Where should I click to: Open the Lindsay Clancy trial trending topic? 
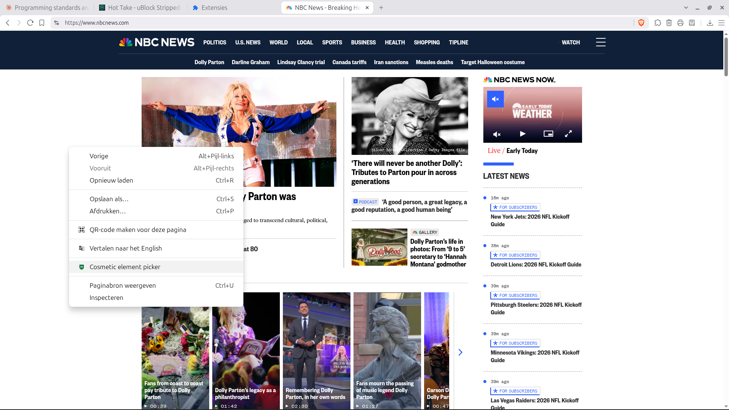pos(301,62)
